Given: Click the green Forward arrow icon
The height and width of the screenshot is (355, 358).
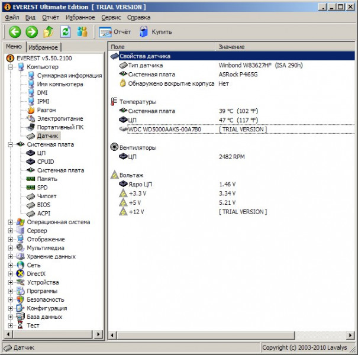Looking at the screenshot, I should (x=32, y=32).
